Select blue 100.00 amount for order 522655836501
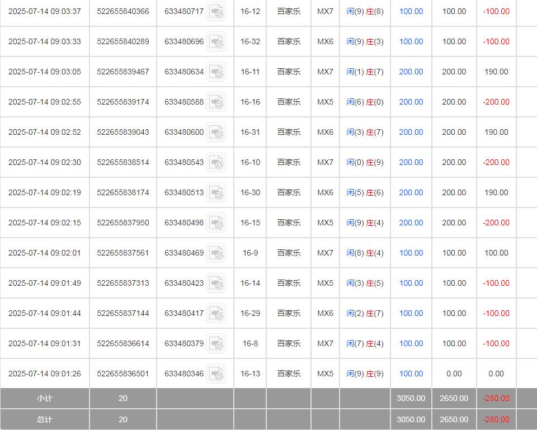 pos(411,374)
